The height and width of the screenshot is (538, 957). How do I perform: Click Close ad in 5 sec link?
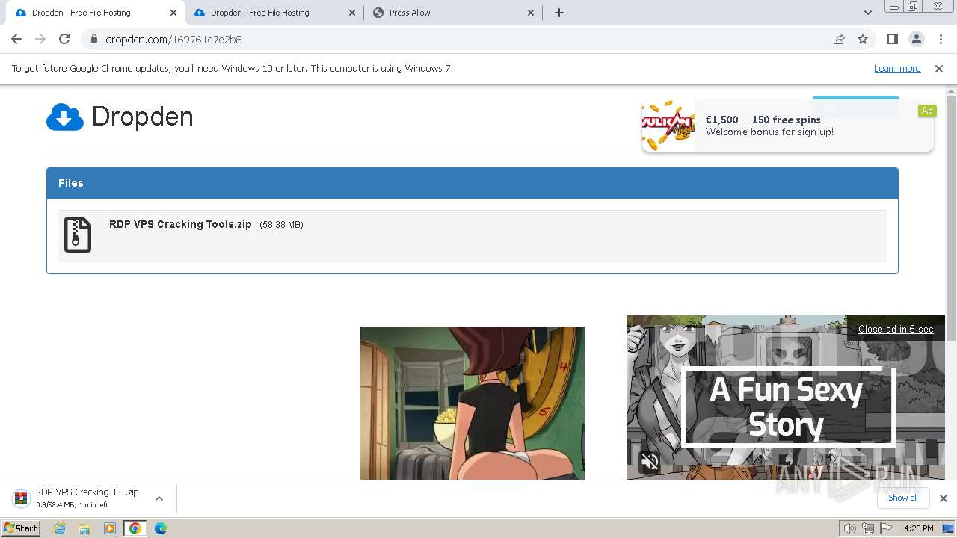[896, 329]
